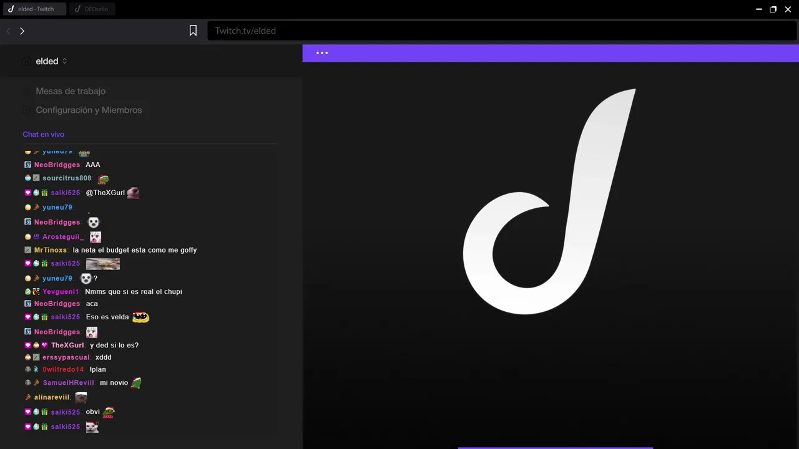Click the MrTinoxs username in chat
Screen dimensions: 799x449
tap(51, 250)
